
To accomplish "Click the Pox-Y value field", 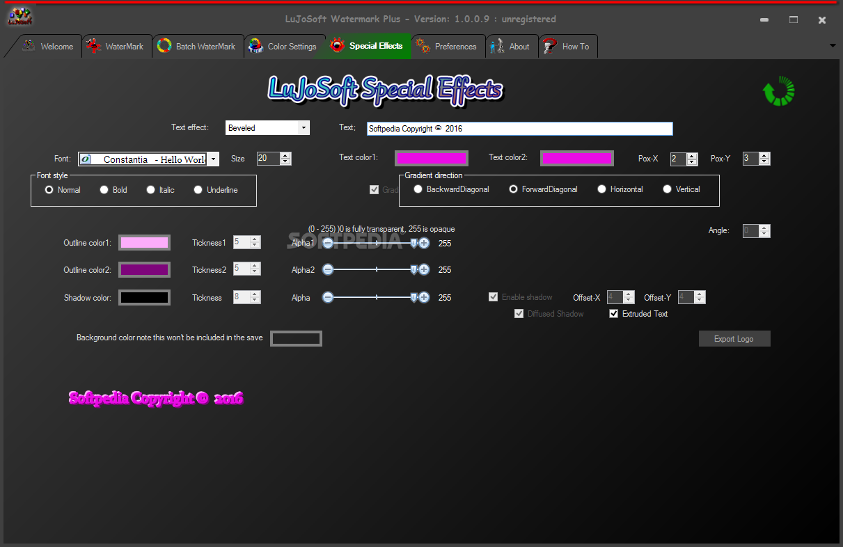I will (x=751, y=159).
